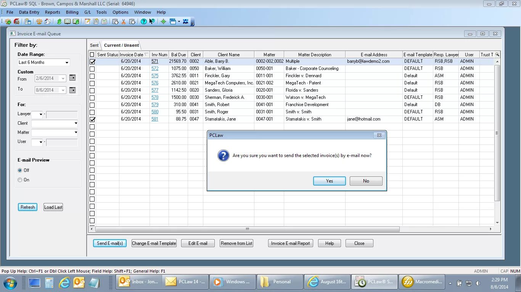Open the Date Range Last 6 Months dropdown
The height and width of the screenshot is (292, 521).
[x=67, y=62]
